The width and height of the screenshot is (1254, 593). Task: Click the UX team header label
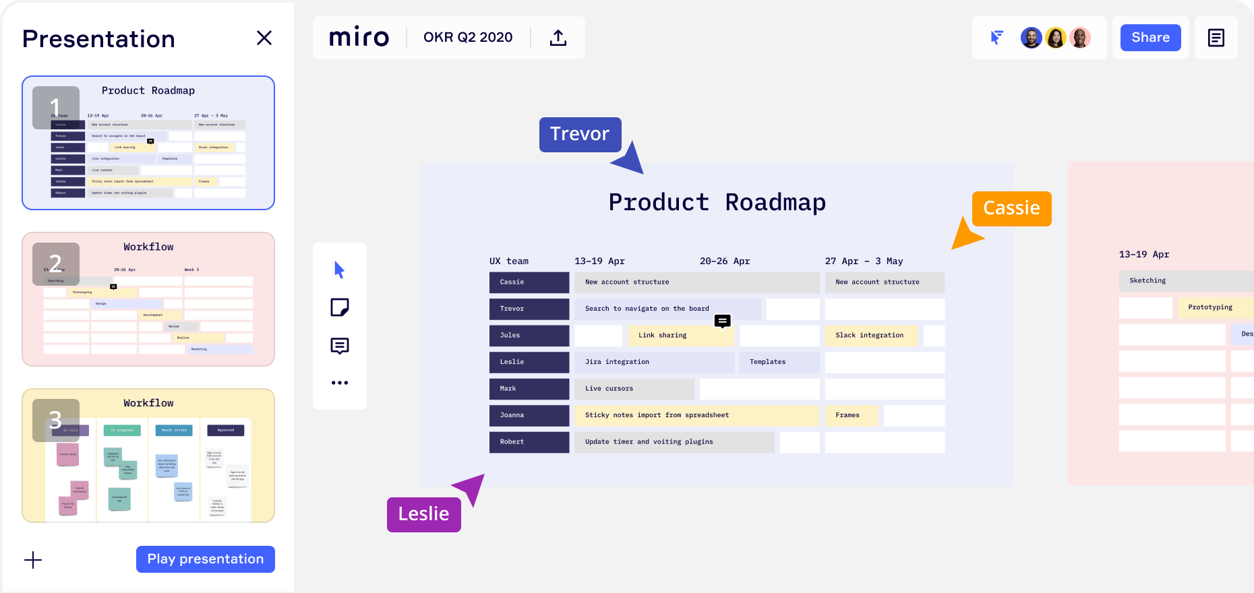(509, 261)
